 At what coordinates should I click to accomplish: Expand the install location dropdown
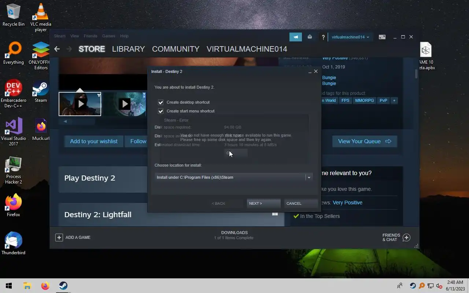pyautogui.click(x=309, y=177)
